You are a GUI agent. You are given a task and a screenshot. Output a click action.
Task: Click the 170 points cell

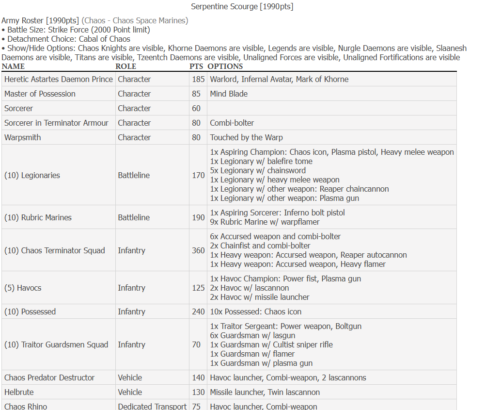[198, 175]
